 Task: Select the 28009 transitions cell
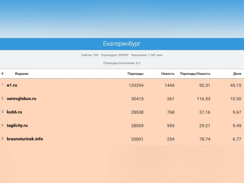click(x=137, y=126)
